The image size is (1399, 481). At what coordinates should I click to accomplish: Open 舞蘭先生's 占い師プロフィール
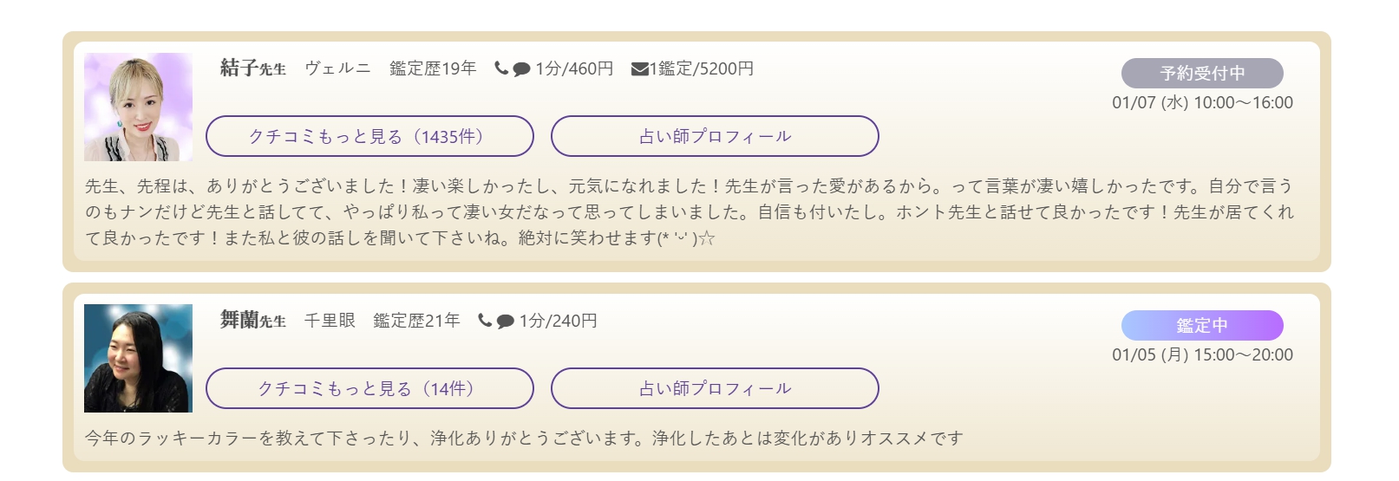715,388
